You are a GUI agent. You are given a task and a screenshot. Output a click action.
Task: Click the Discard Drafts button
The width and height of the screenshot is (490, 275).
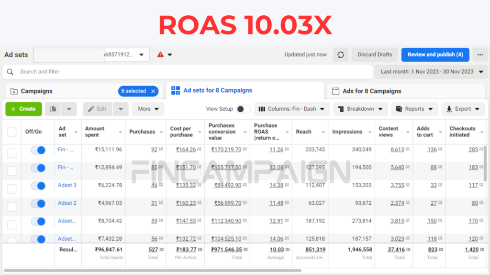[x=375, y=54]
